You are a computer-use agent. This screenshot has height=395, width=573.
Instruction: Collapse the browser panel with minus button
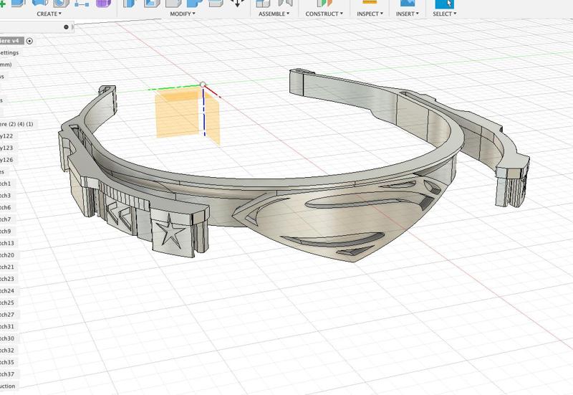(67, 27)
